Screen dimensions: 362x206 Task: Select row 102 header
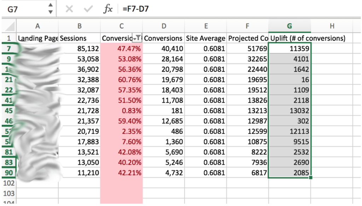pos(9,183)
